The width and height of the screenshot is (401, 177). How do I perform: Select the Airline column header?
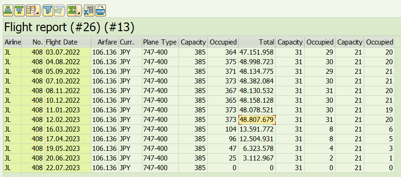point(12,42)
